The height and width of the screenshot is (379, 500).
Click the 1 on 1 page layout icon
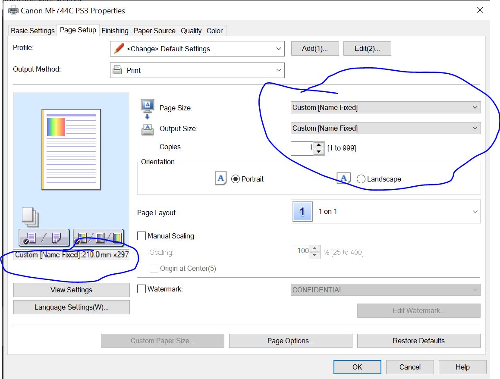click(302, 212)
